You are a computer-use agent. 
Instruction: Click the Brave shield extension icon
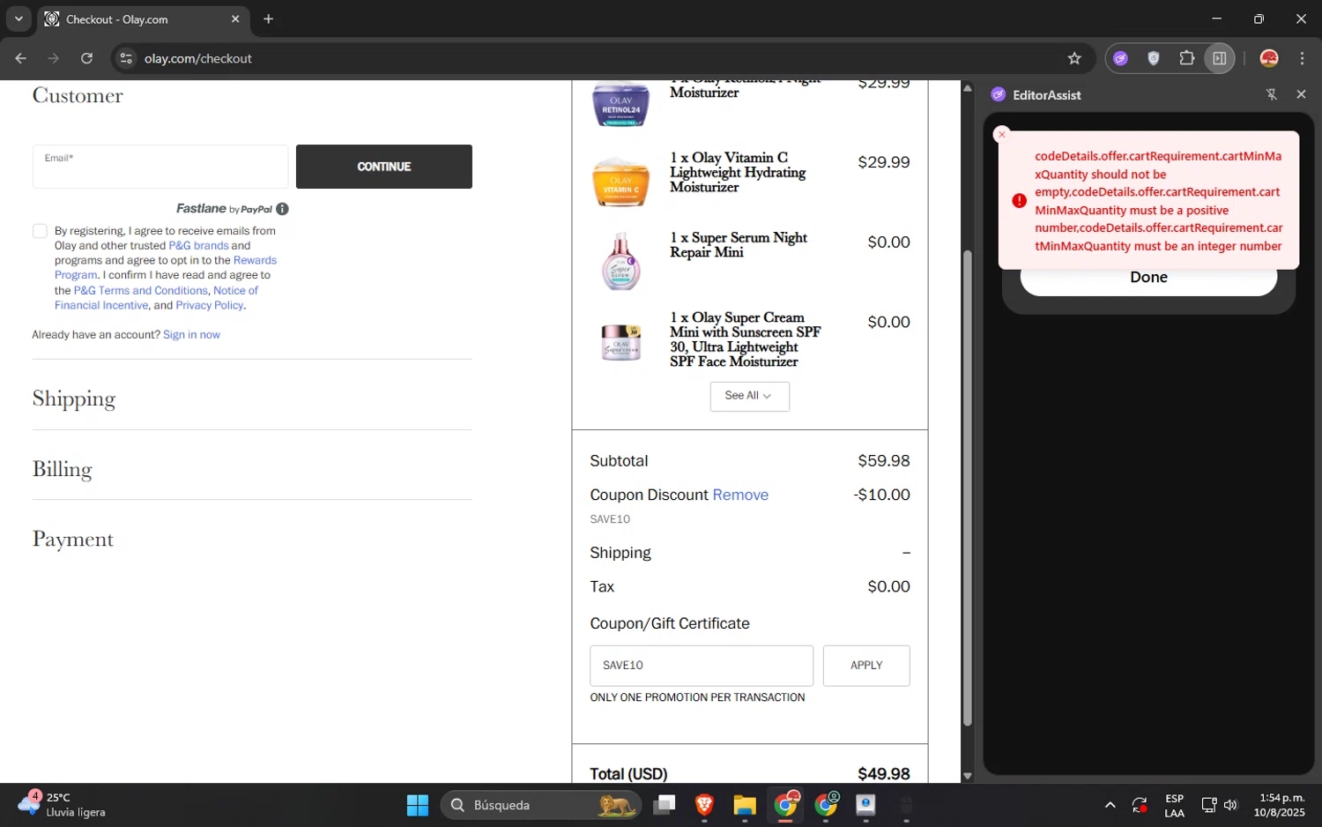pyautogui.click(x=1153, y=58)
